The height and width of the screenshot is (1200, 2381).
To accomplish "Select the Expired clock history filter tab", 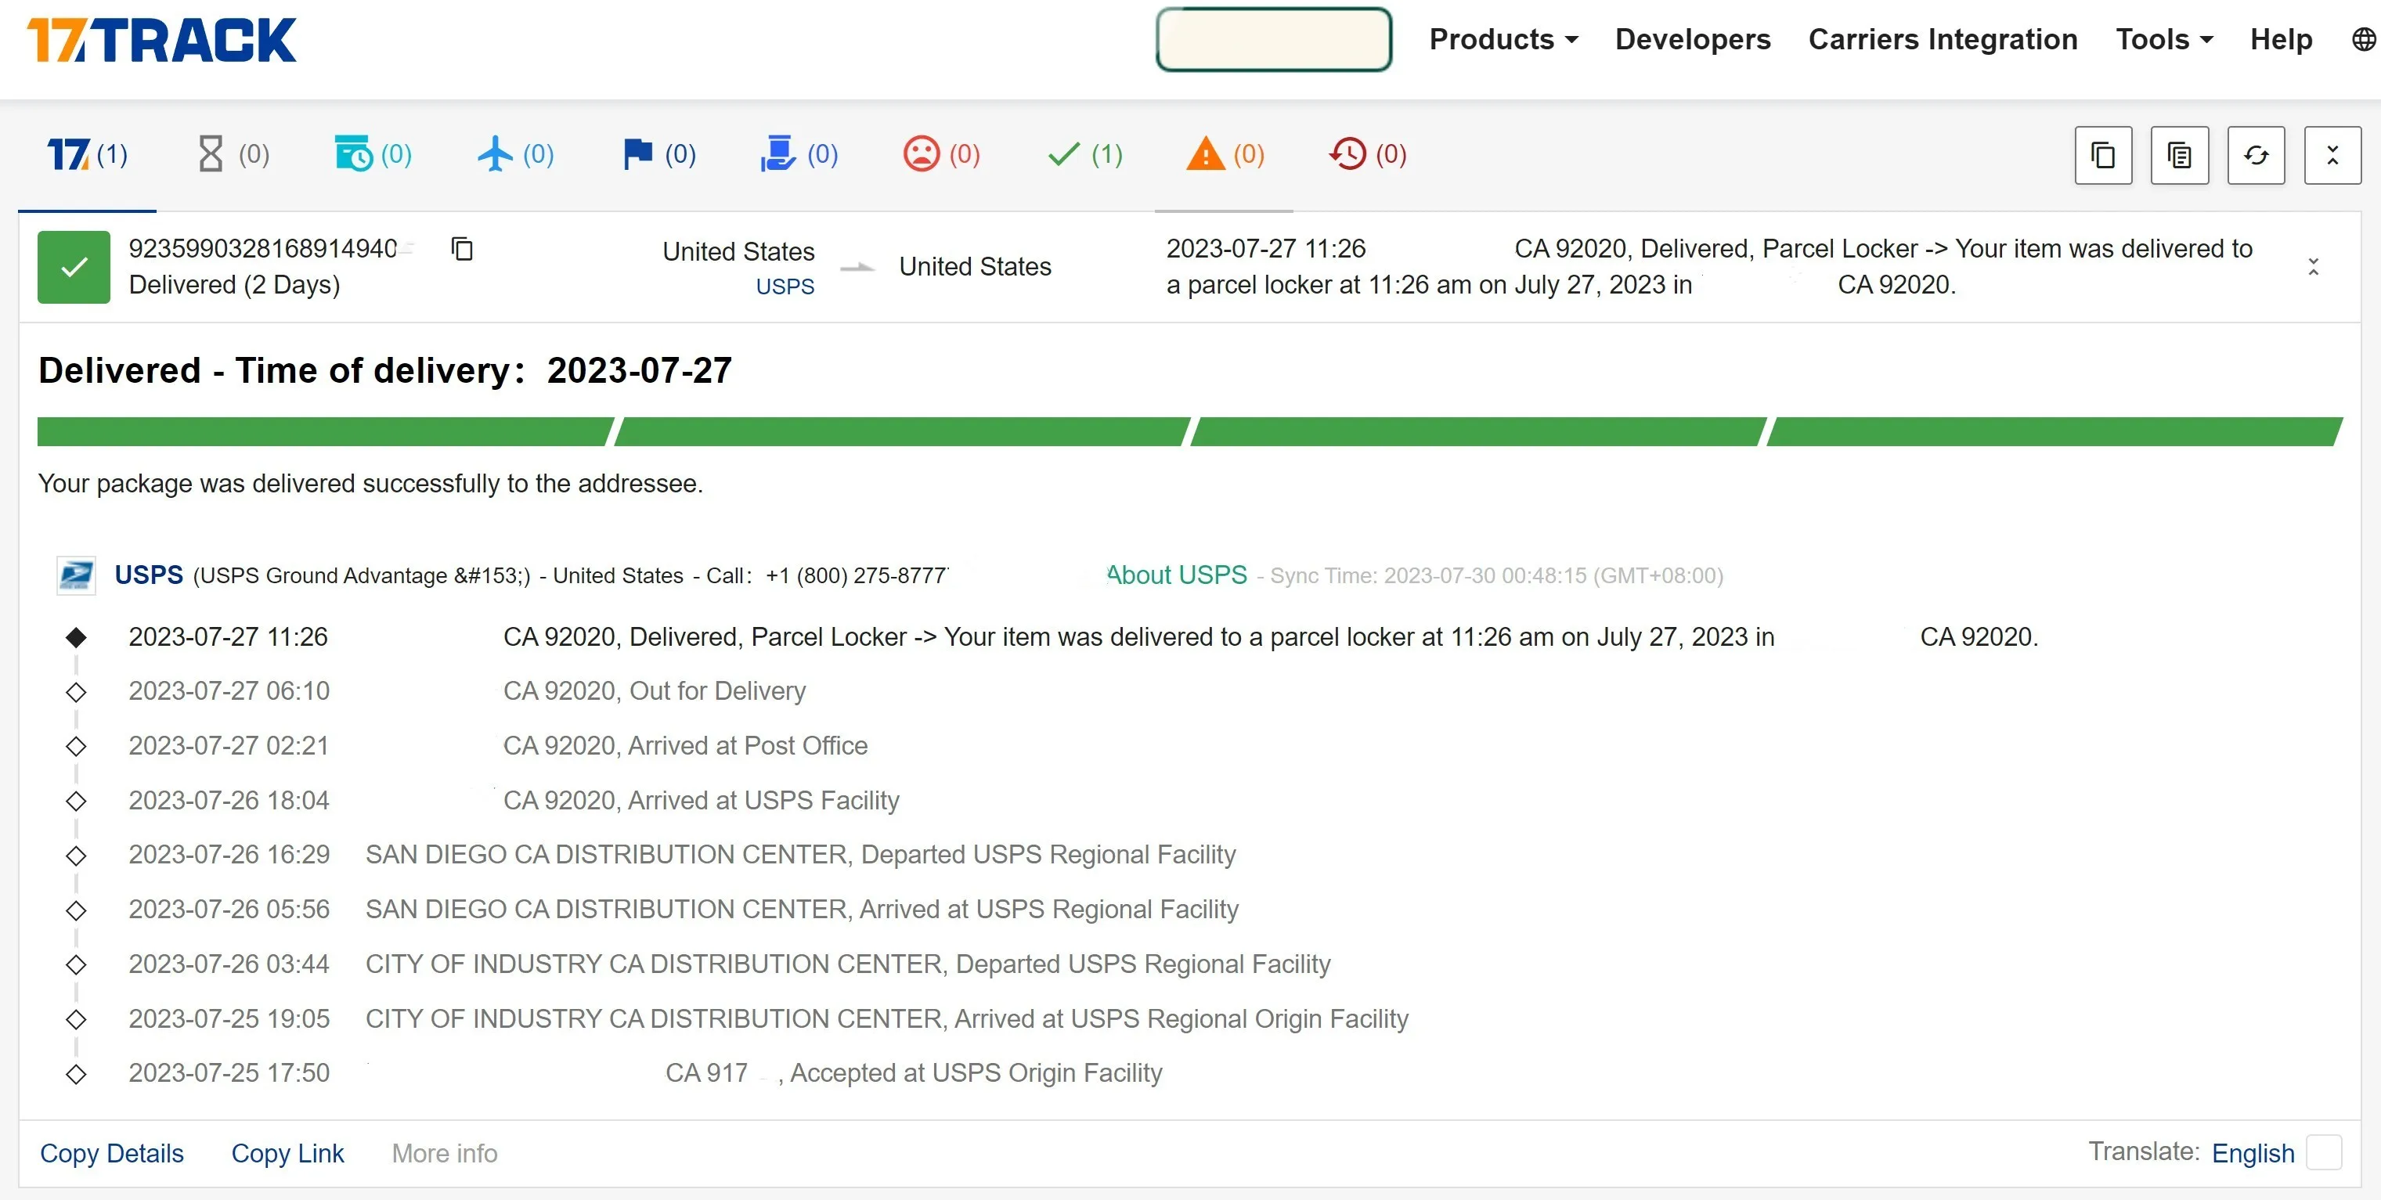I will pyautogui.click(x=1368, y=154).
